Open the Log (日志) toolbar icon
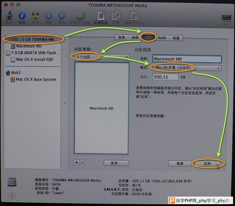 [x=226, y=18]
